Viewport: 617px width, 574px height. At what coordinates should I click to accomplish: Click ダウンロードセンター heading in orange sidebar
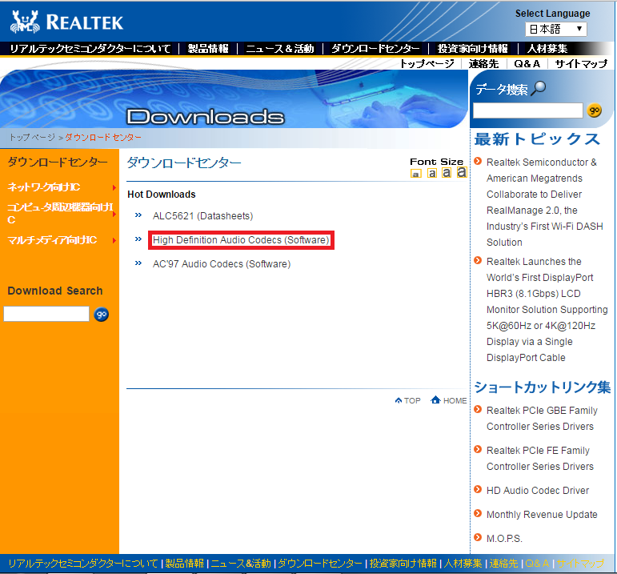[x=58, y=162]
